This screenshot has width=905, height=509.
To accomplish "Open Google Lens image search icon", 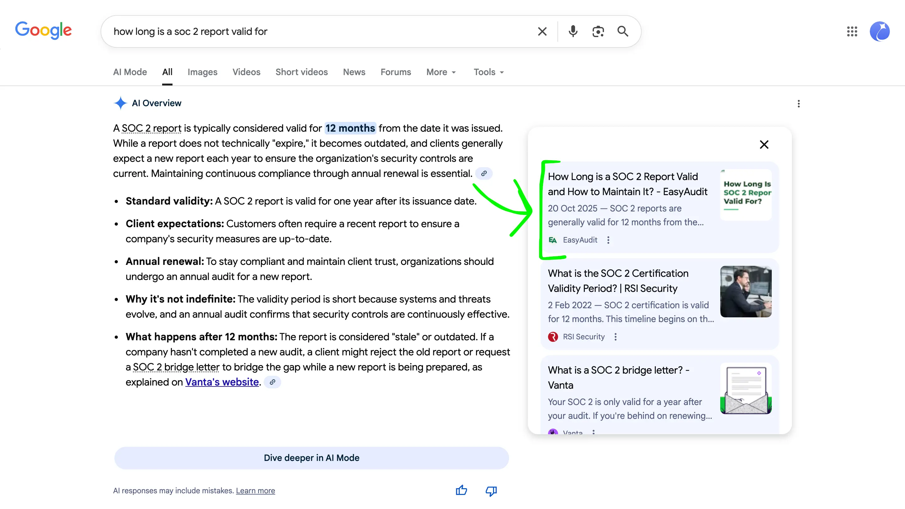I will [598, 32].
